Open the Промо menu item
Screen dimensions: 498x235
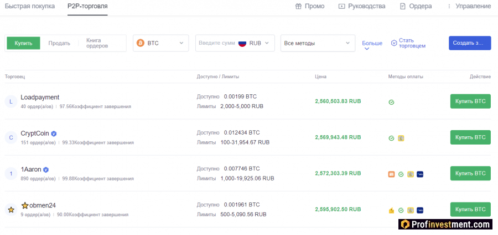[x=310, y=6]
